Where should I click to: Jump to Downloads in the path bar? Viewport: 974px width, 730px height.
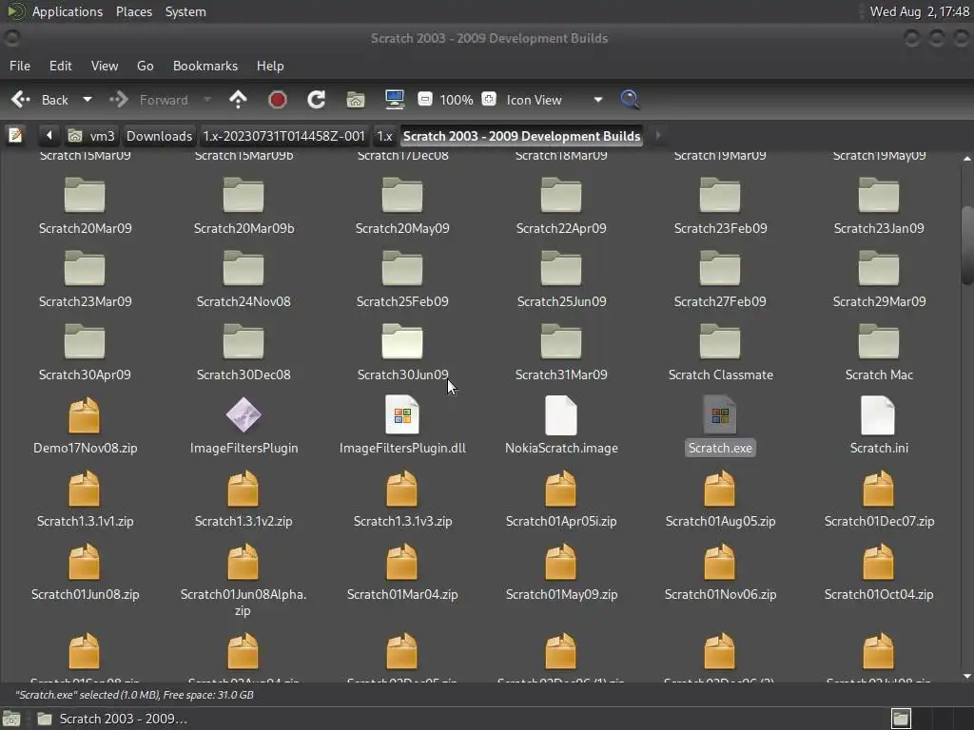coord(159,136)
